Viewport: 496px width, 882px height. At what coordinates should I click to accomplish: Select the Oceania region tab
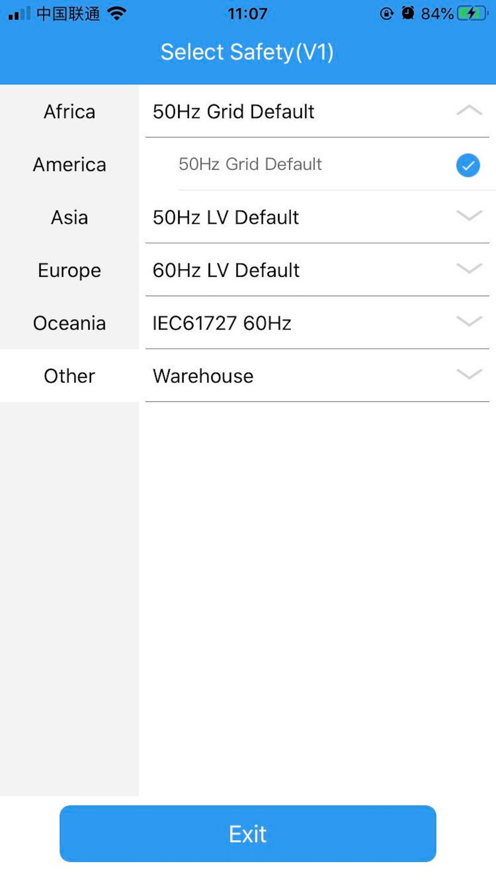(x=69, y=323)
